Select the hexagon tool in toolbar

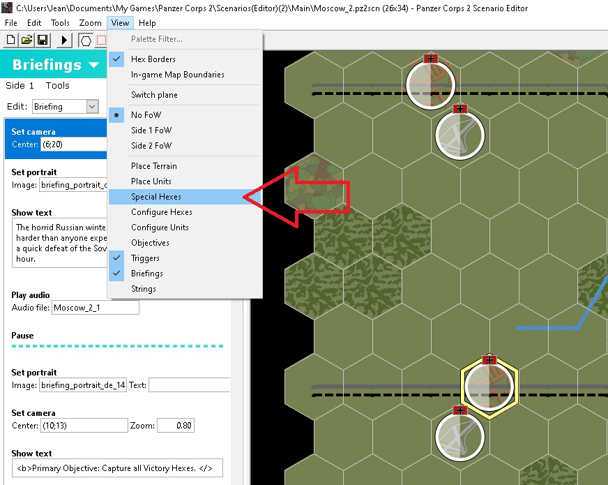pos(86,40)
